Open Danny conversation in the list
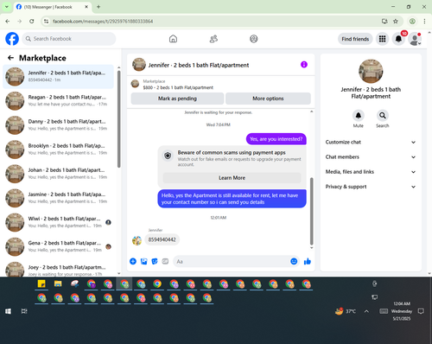 [x=59, y=125]
